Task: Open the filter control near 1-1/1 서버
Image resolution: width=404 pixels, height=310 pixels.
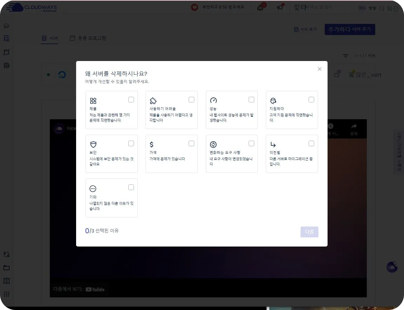Action: pos(345,55)
